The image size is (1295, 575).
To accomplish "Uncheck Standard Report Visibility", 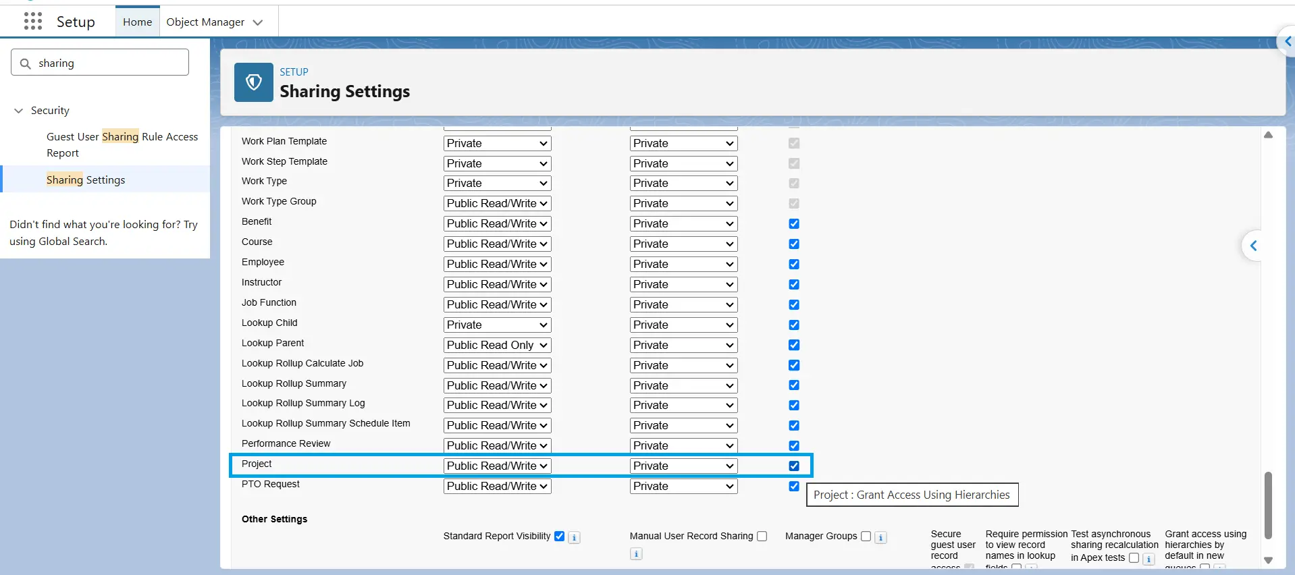I will click(559, 536).
